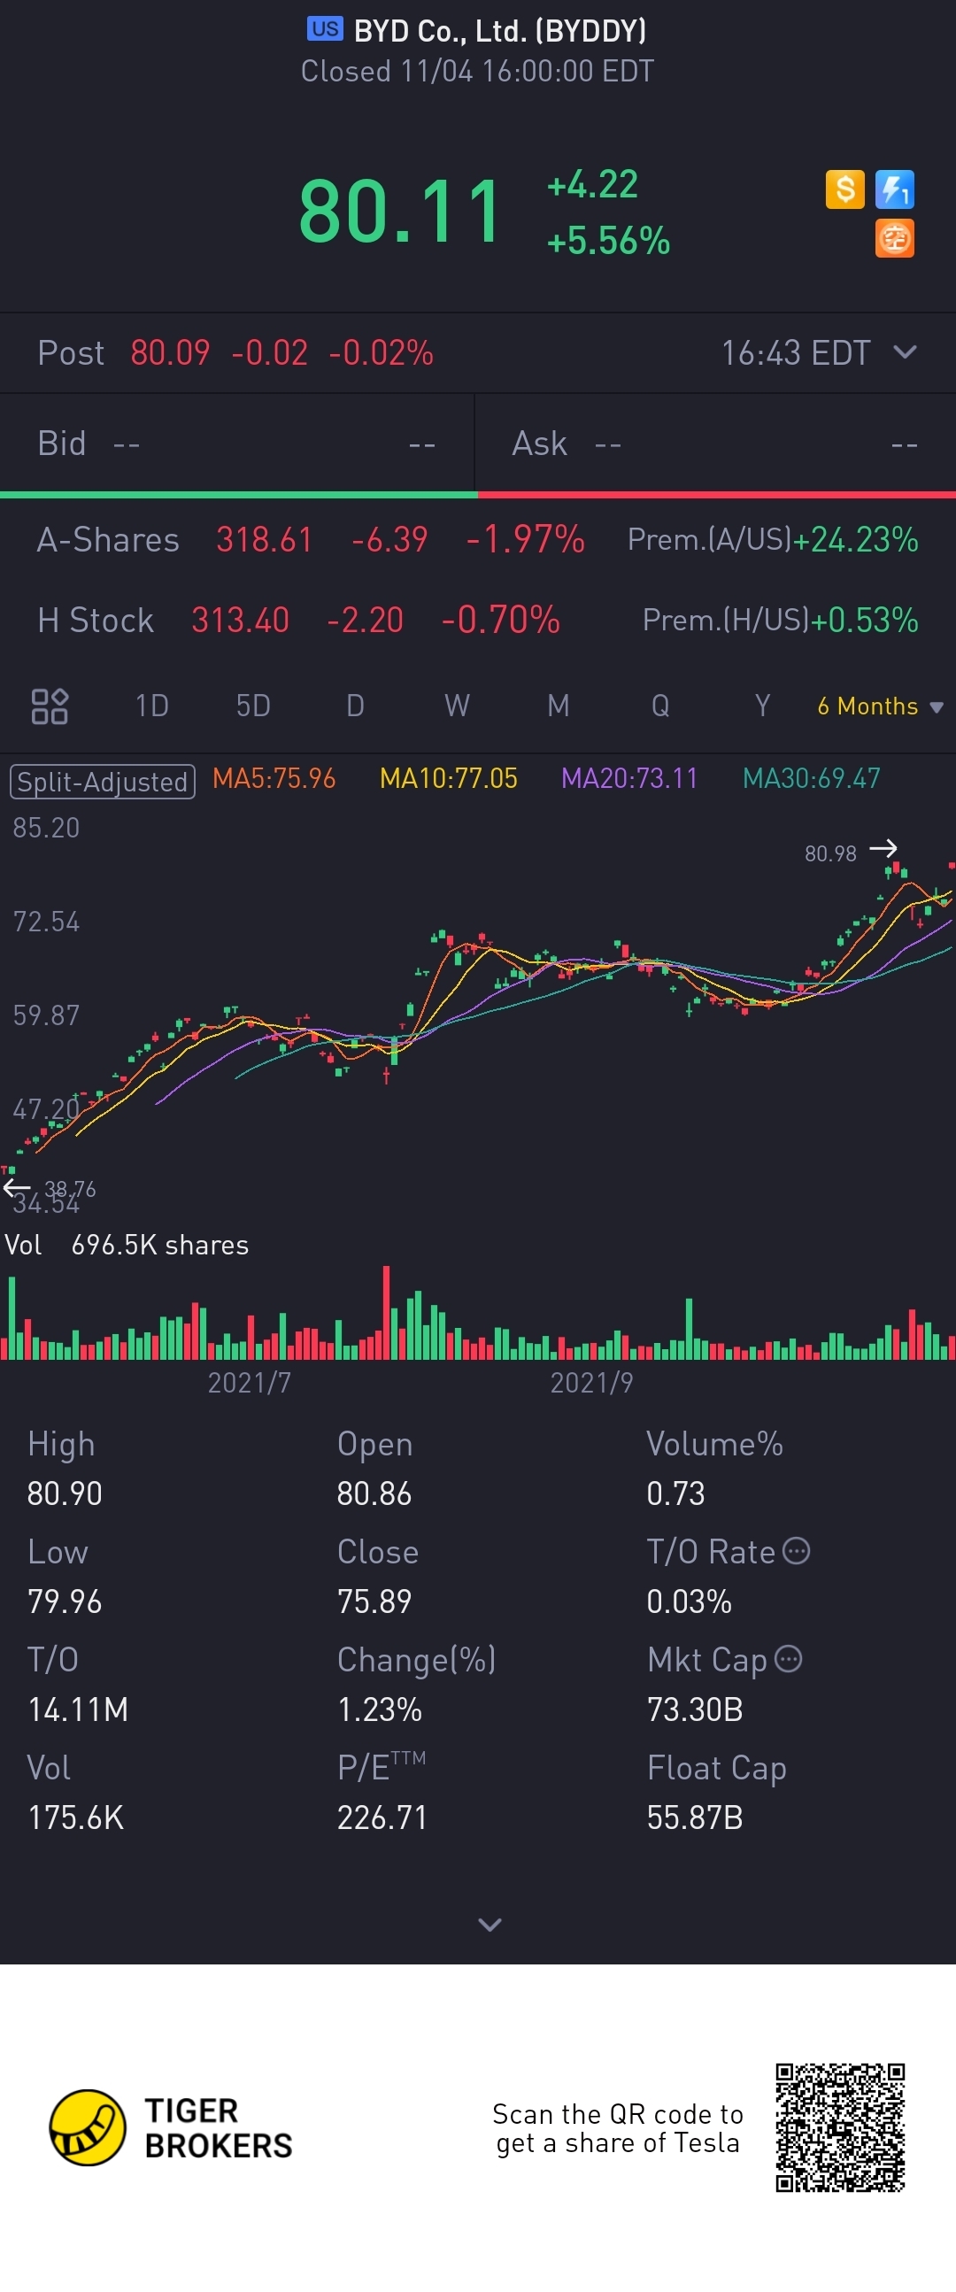This screenshot has width=956, height=2292.
Task: Tap the MA10:77.05 indicator label
Action: tap(448, 778)
